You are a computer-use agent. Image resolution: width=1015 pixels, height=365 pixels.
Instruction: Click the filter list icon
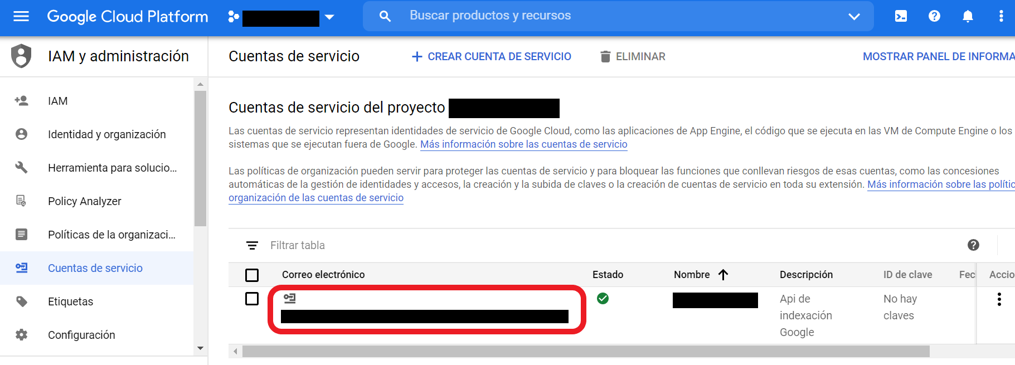click(252, 245)
